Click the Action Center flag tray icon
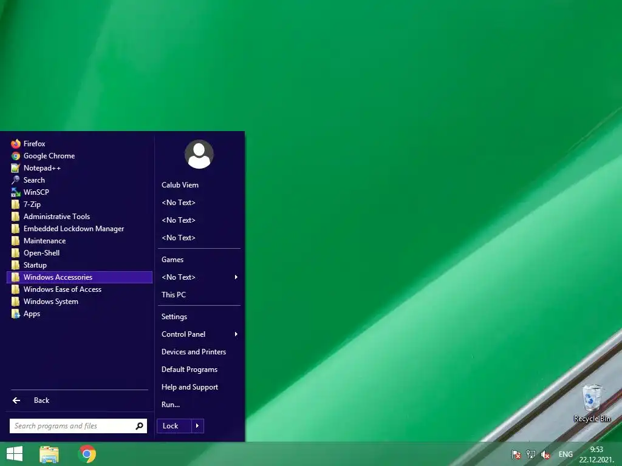Viewport: 622px width, 466px height. tap(516, 454)
